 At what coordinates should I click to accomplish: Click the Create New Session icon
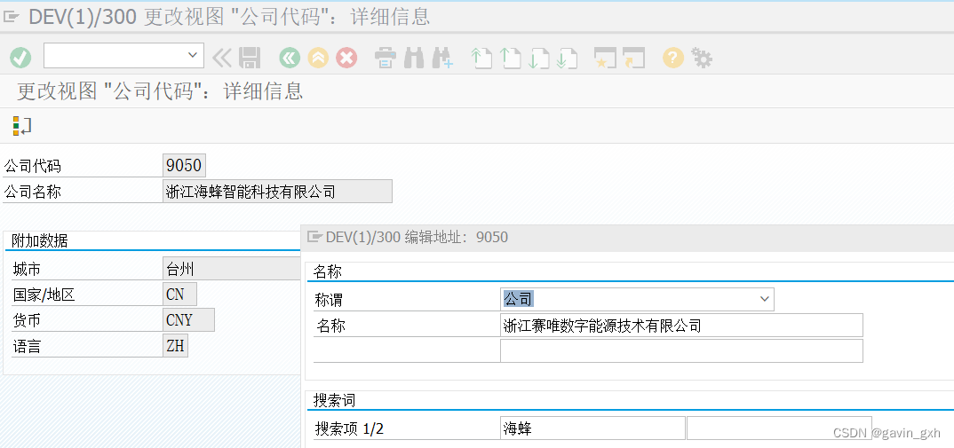[606, 59]
